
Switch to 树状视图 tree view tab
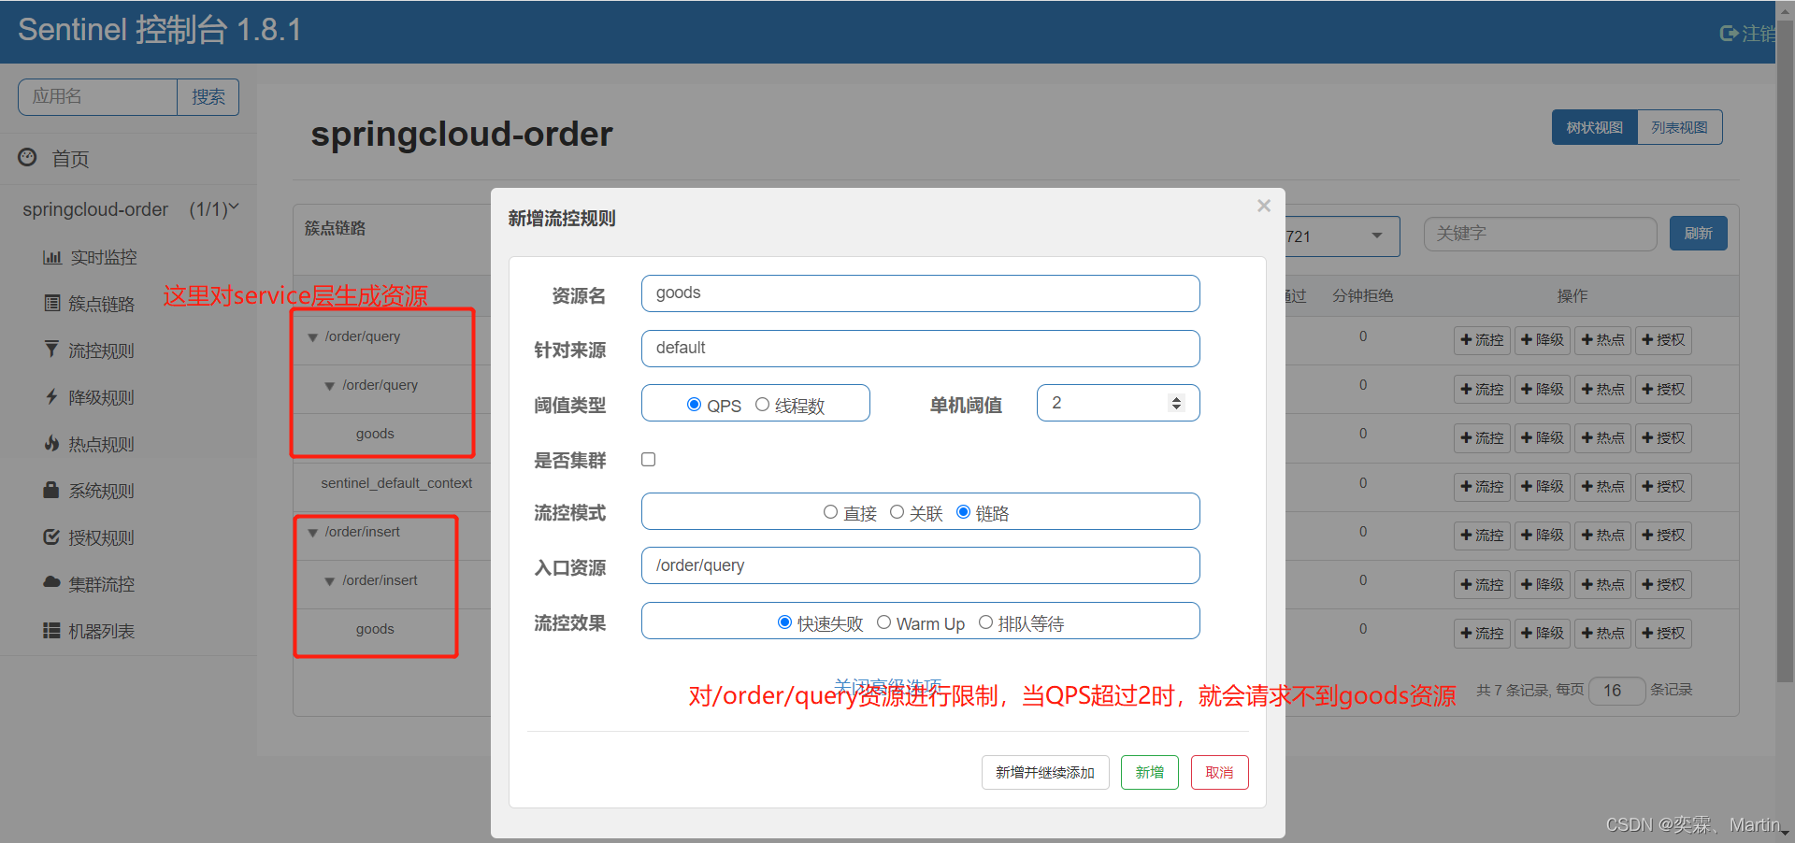pyautogui.click(x=1594, y=127)
